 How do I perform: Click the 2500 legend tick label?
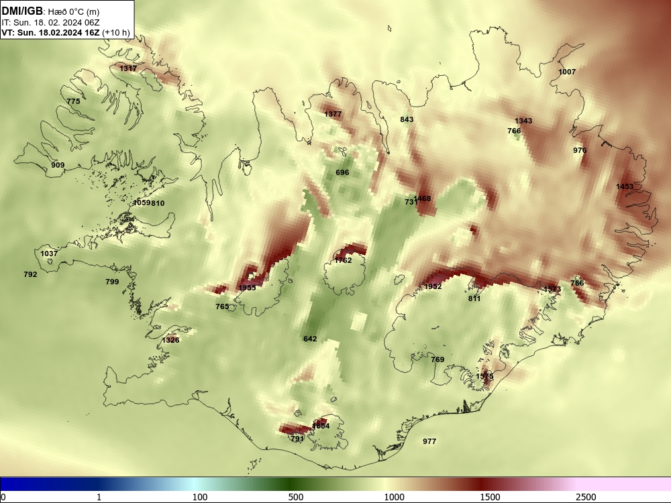click(586, 497)
